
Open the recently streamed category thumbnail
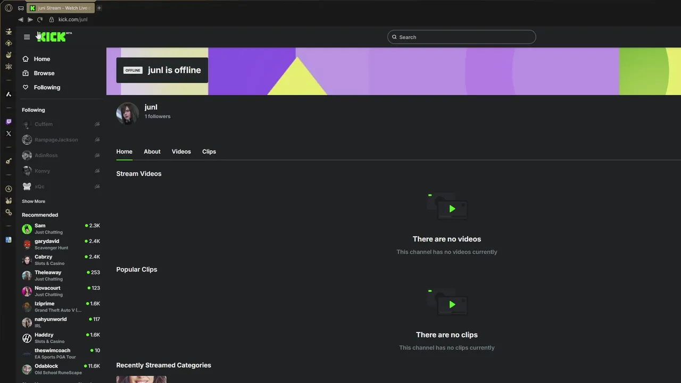tap(142, 379)
